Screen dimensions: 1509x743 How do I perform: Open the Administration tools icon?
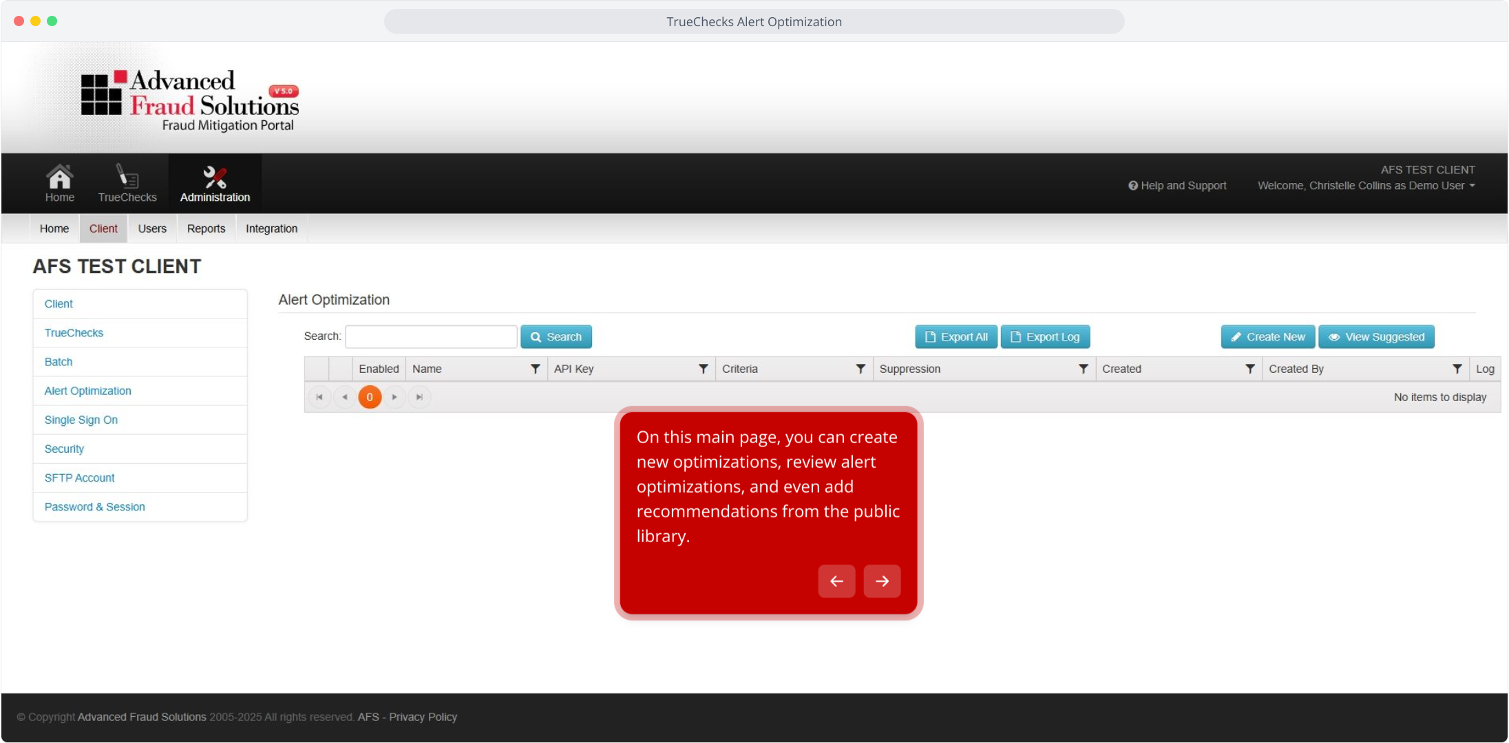[x=215, y=183]
